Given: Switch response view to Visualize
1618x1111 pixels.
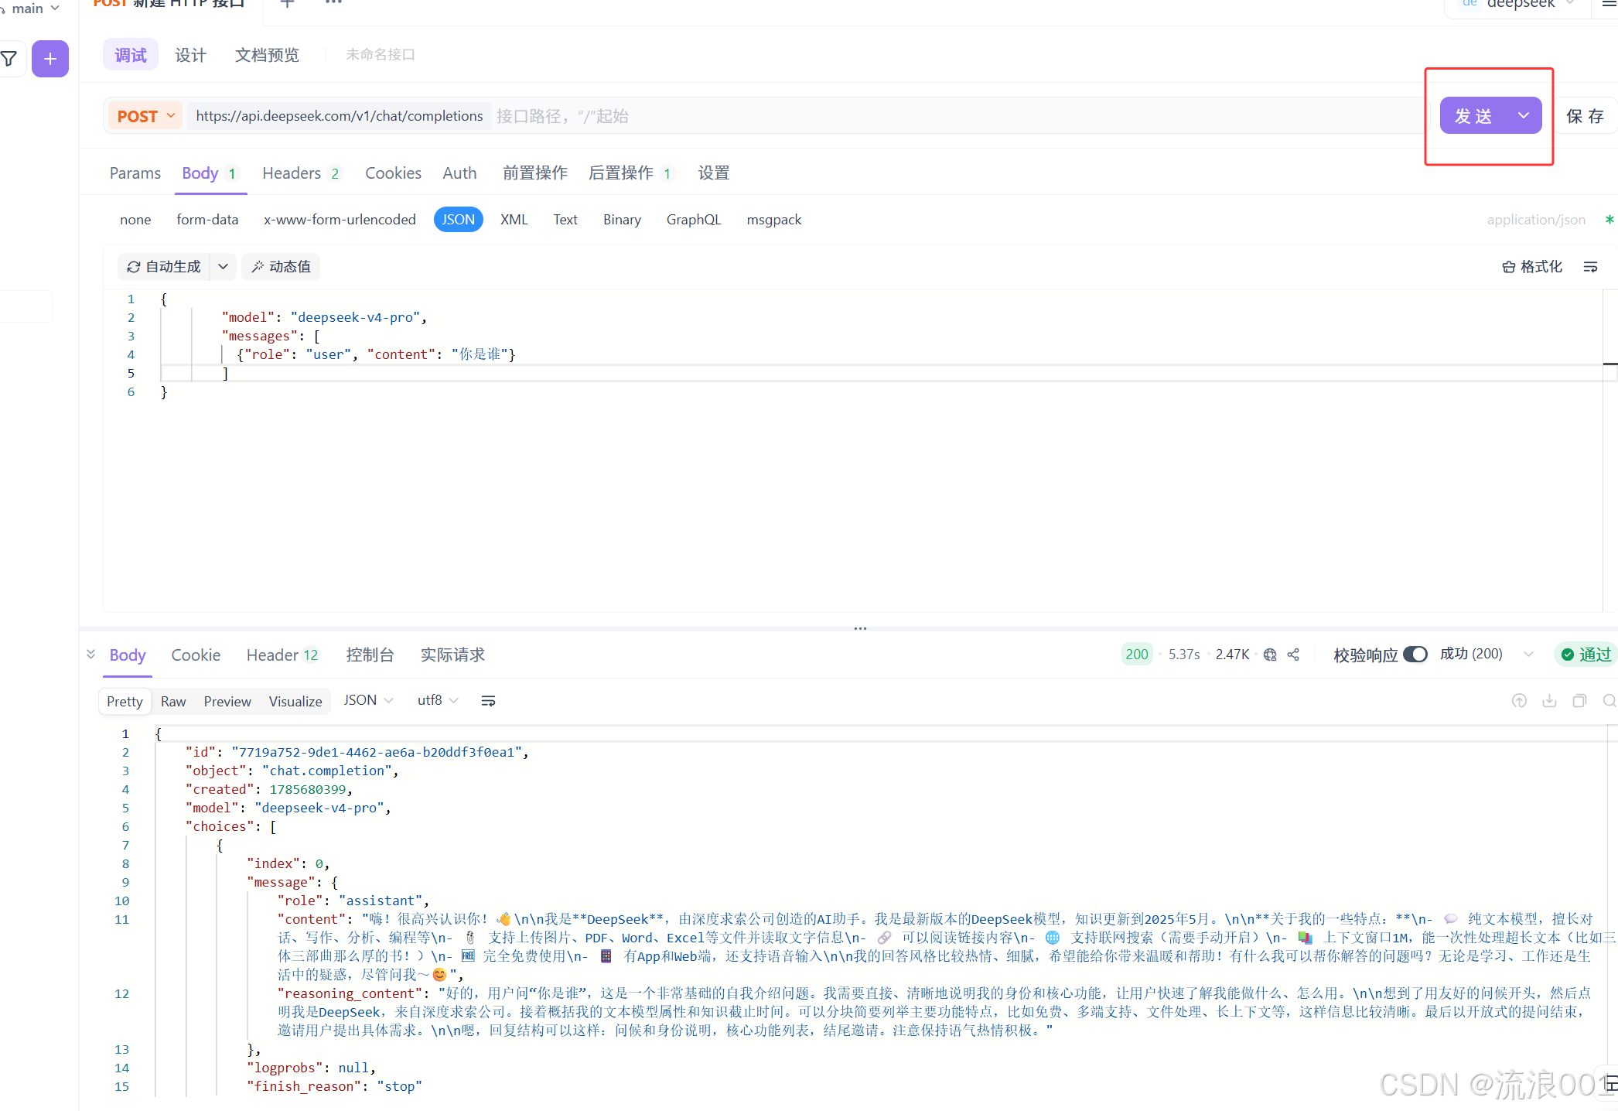Looking at the screenshot, I should [x=295, y=702].
